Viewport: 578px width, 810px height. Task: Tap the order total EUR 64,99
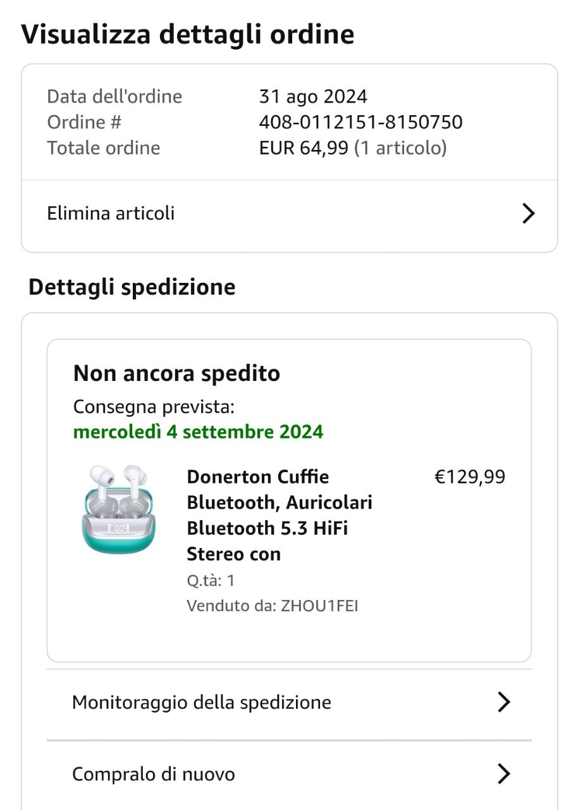[304, 148]
